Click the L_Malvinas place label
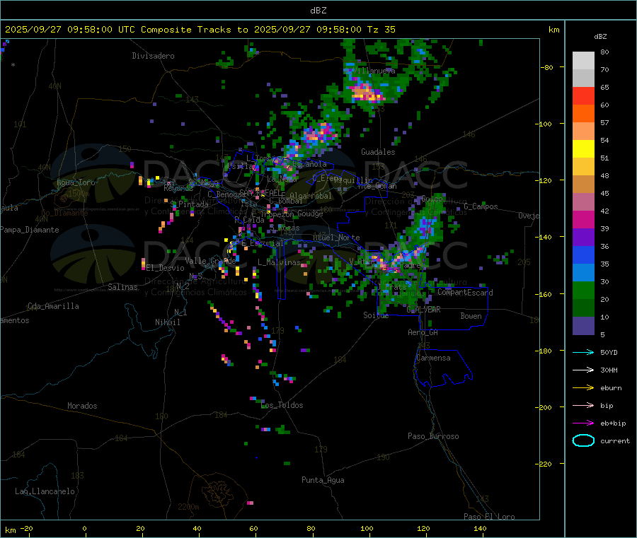The height and width of the screenshot is (538, 637). (x=279, y=262)
